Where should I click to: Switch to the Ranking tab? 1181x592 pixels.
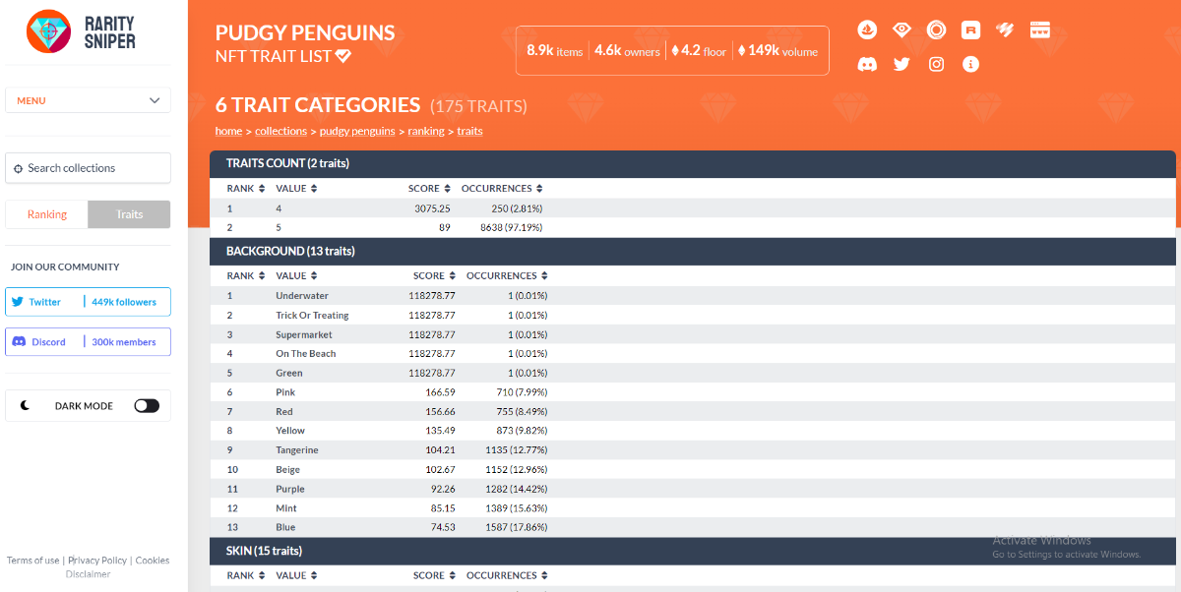click(x=47, y=214)
